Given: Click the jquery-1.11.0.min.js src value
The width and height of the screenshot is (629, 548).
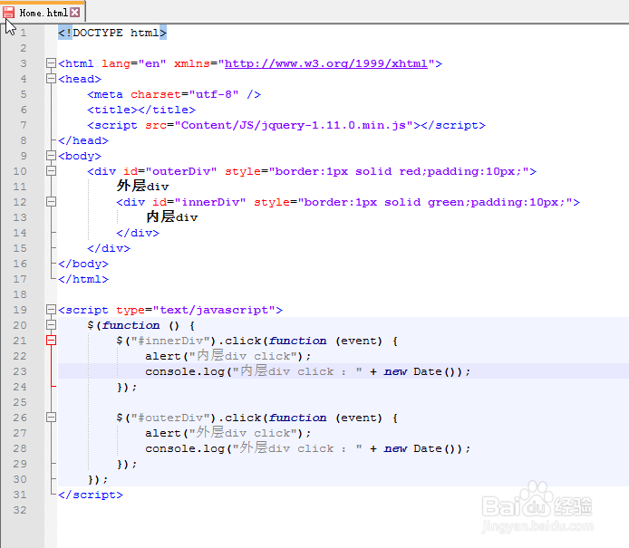Looking at the screenshot, I should (x=294, y=126).
